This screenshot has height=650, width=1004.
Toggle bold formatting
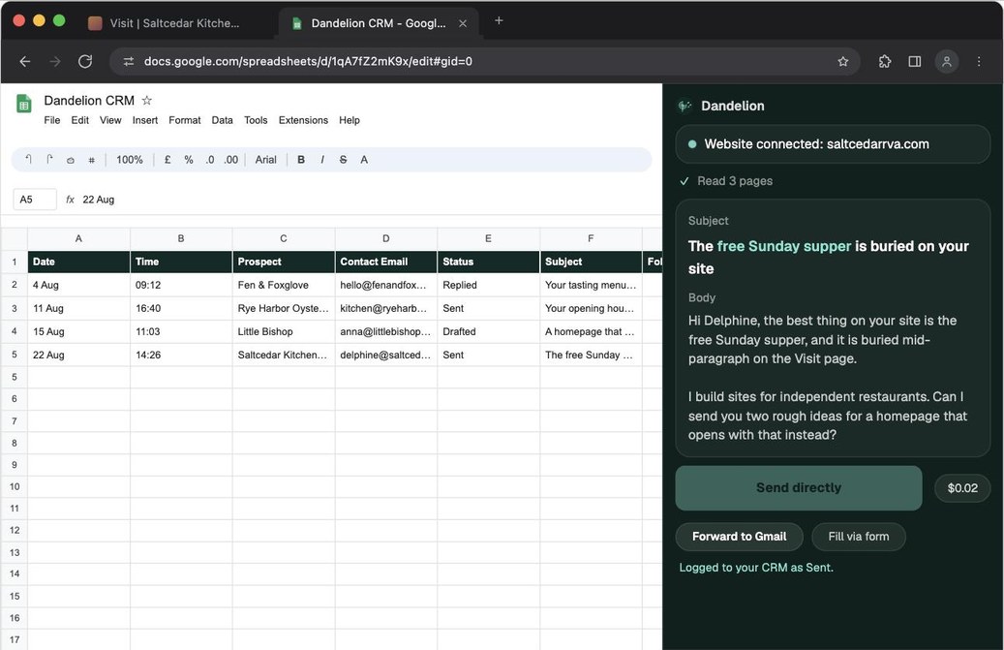coord(301,160)
